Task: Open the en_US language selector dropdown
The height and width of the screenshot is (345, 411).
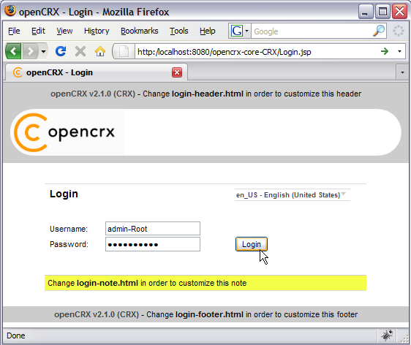Action: pyautogui.click(x=292, y=195)
